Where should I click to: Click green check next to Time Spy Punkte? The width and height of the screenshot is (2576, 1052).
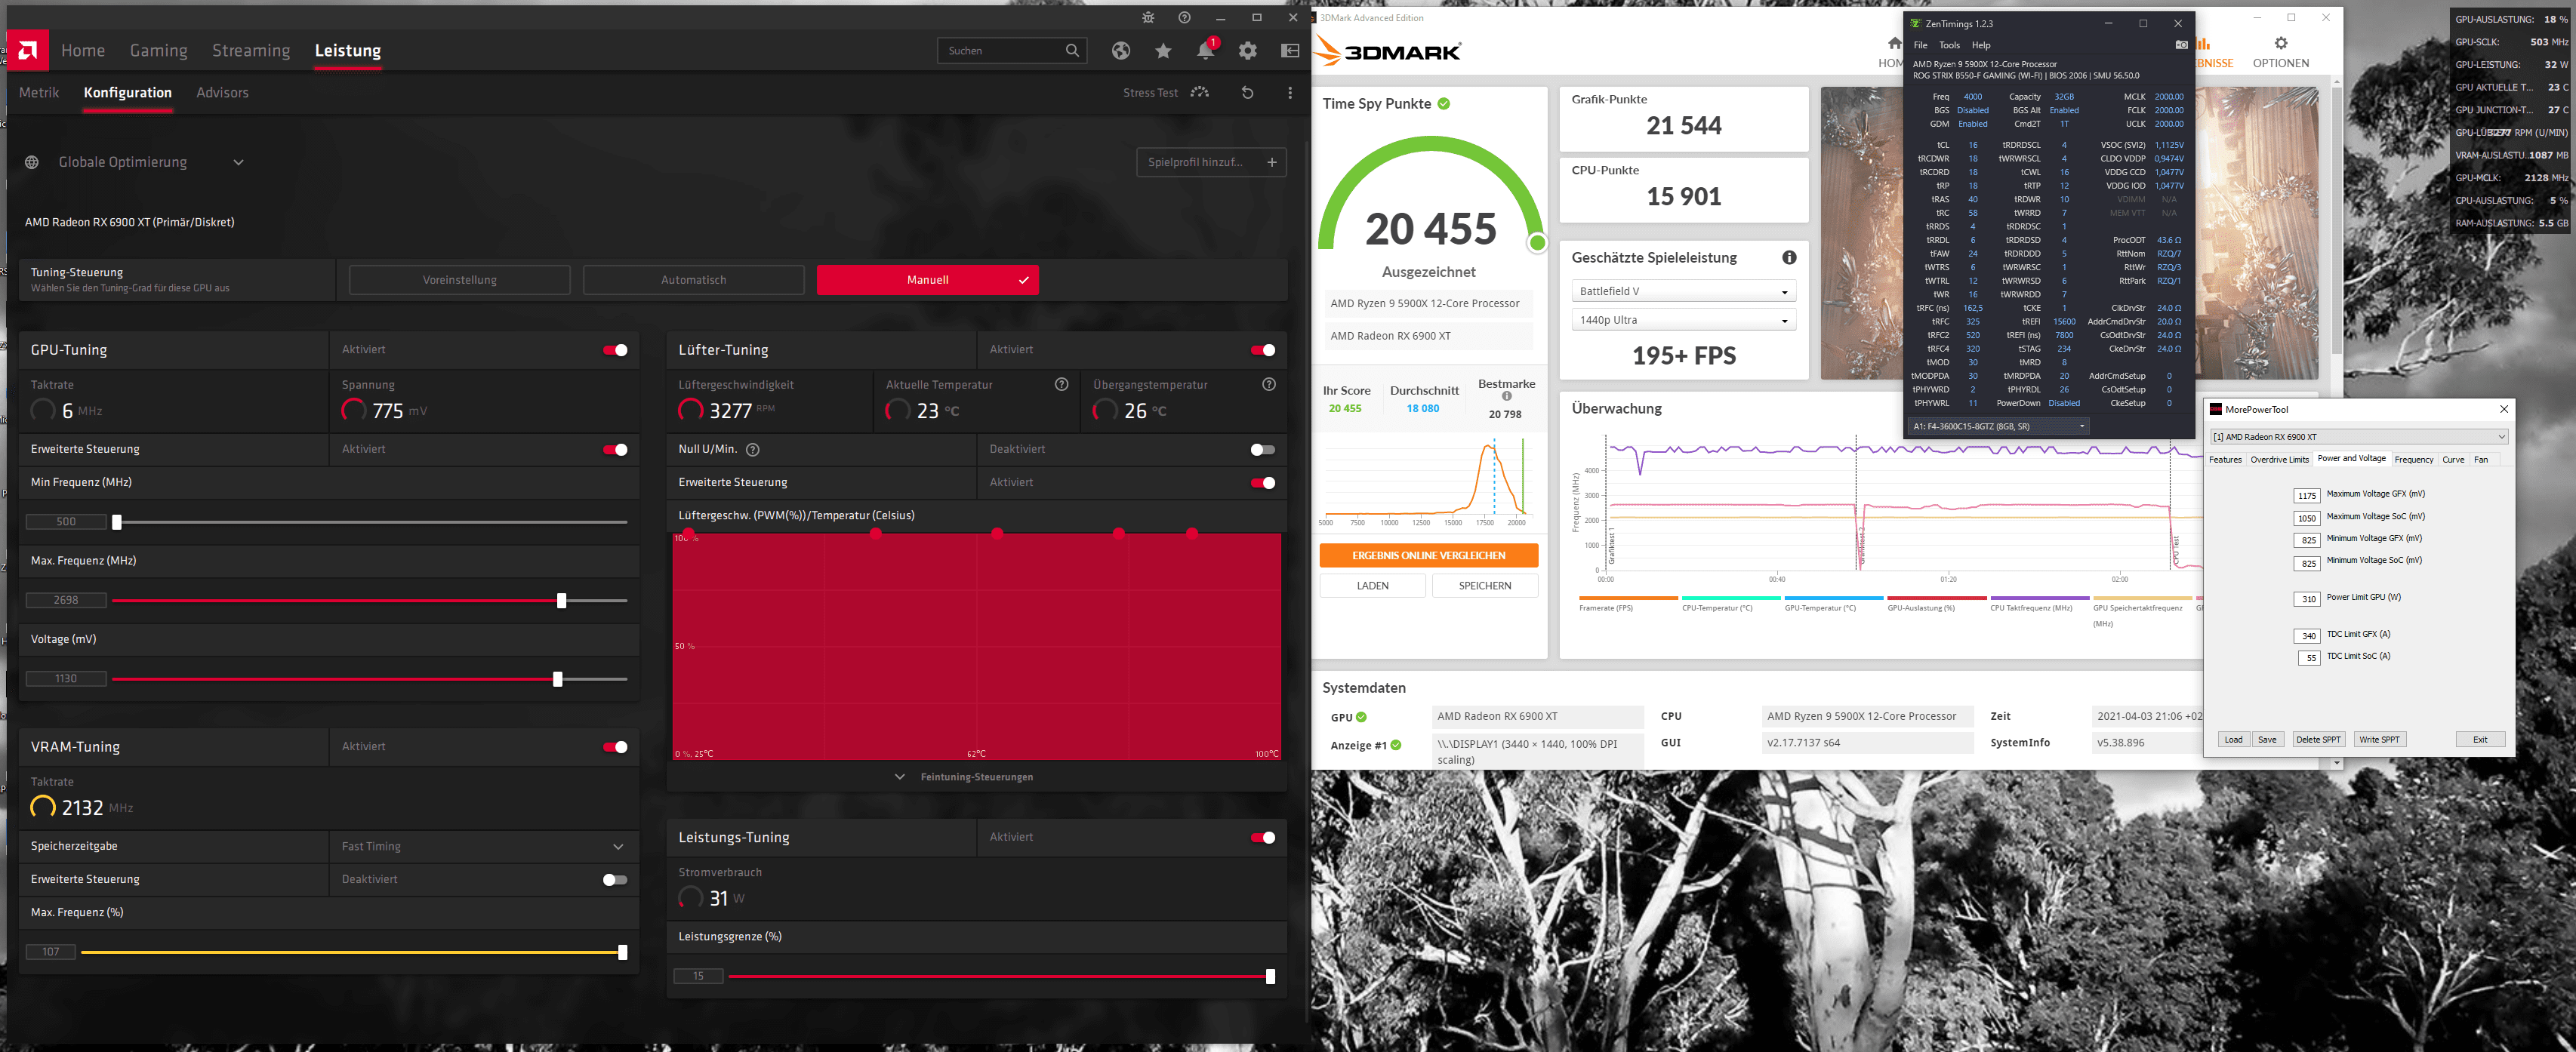[1443, 104]
